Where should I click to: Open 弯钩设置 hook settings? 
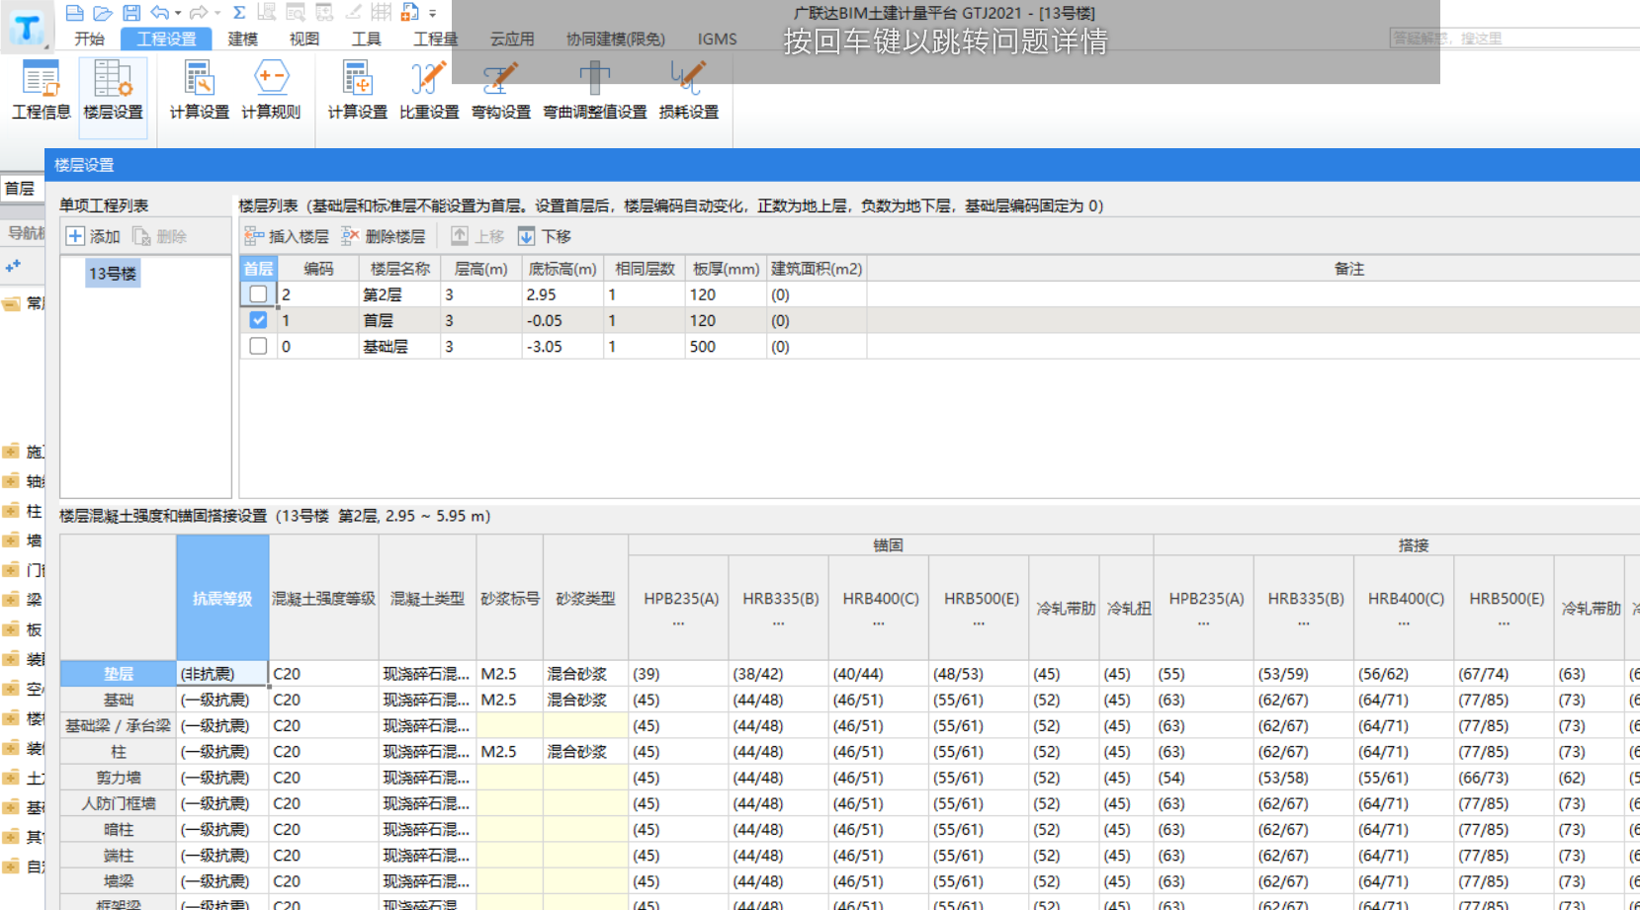500,91
